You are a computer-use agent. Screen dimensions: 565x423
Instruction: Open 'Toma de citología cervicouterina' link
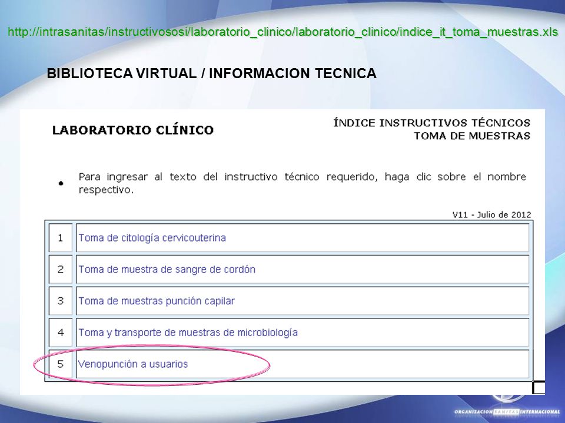pyautogui.click(x=152, y=238)
